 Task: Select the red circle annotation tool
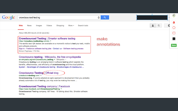point(174,28)
